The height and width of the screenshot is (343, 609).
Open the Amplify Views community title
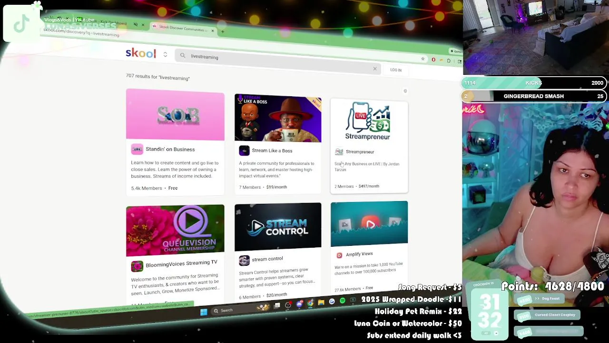[x=359, y=254]
